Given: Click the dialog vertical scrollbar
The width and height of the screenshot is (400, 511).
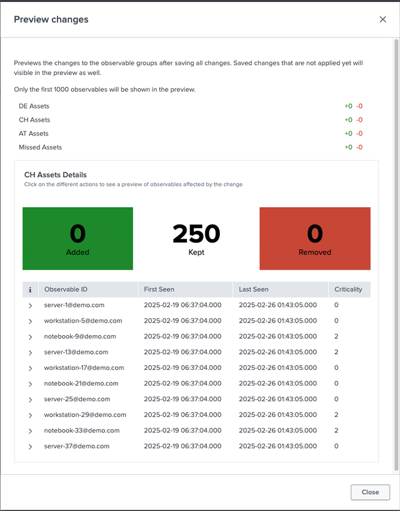Looking at the screenshot, I should pos(397,254).
